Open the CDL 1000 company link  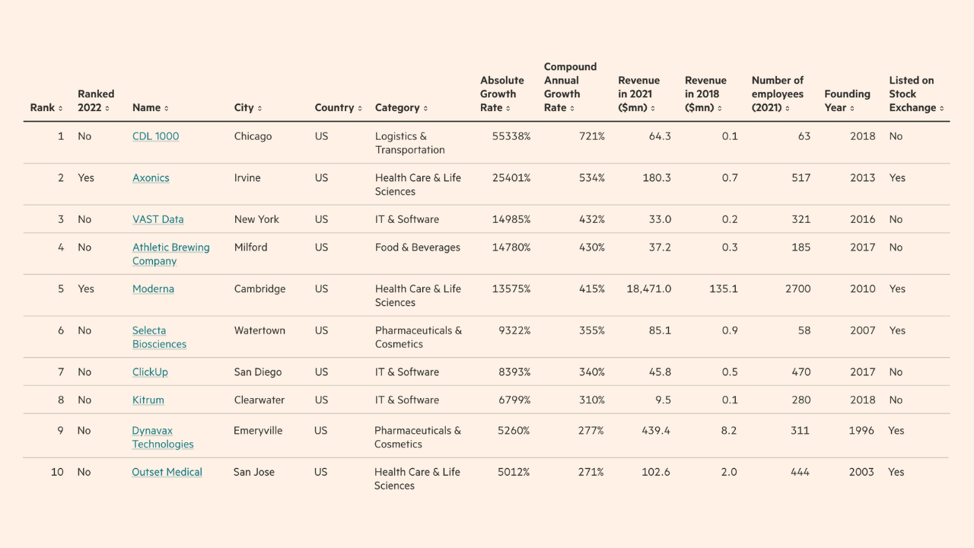point(155,136)
